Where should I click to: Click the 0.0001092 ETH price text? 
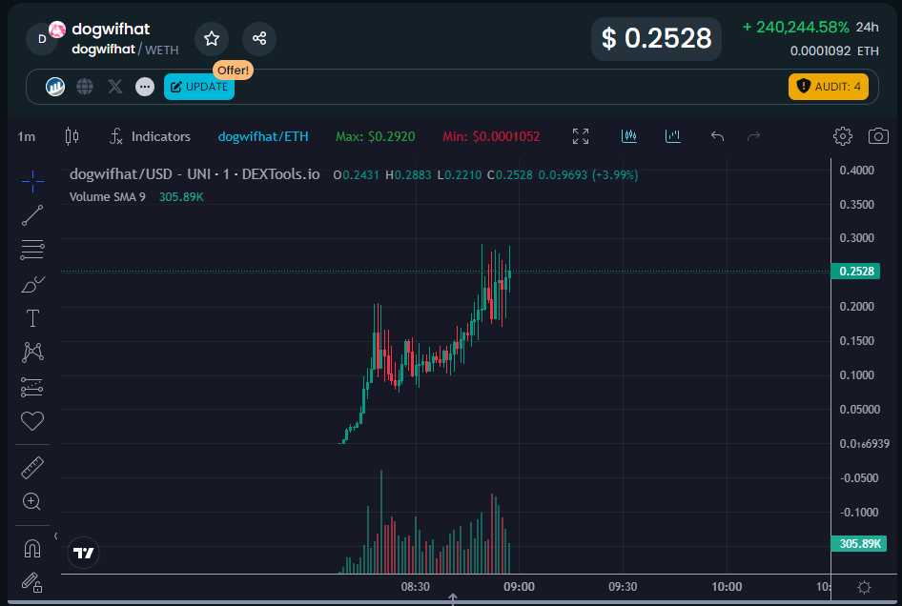(834, 50)
